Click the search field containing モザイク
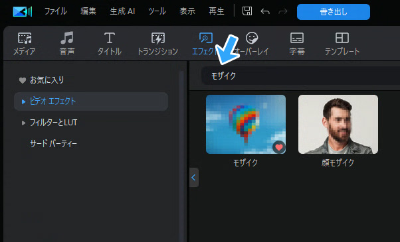 tap(300, 76)
